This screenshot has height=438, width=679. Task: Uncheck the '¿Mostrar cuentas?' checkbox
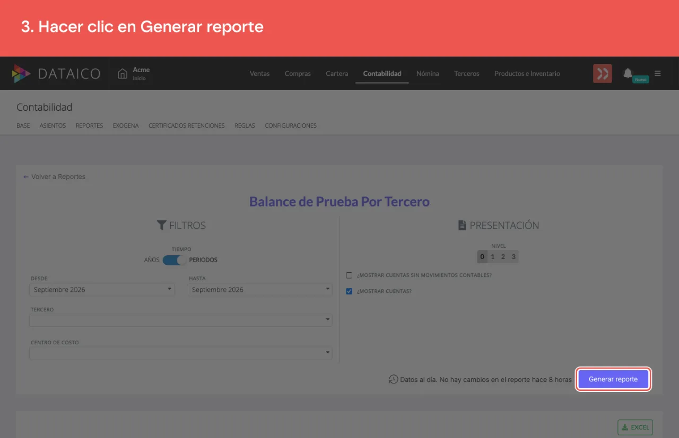[x=349, y=291]
